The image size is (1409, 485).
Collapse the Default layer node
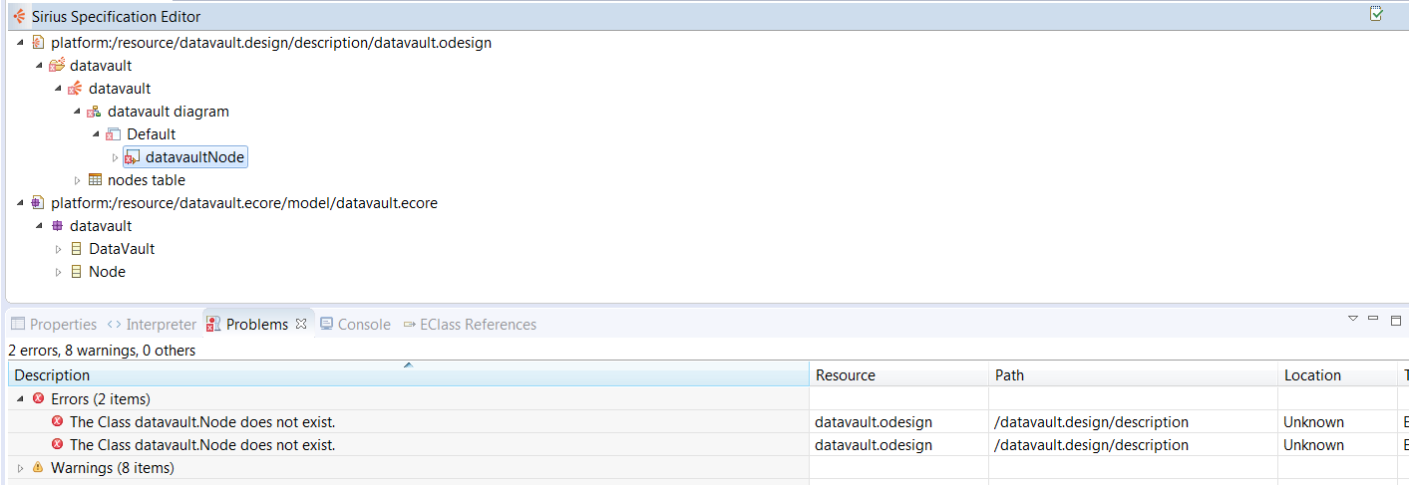tap(97, 134)
